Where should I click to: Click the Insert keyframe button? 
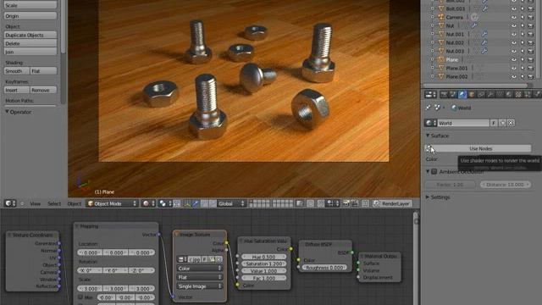[17, 90]
